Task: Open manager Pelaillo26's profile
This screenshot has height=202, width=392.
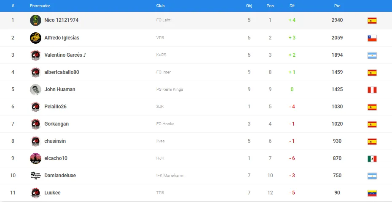Action: click(56, 106)
